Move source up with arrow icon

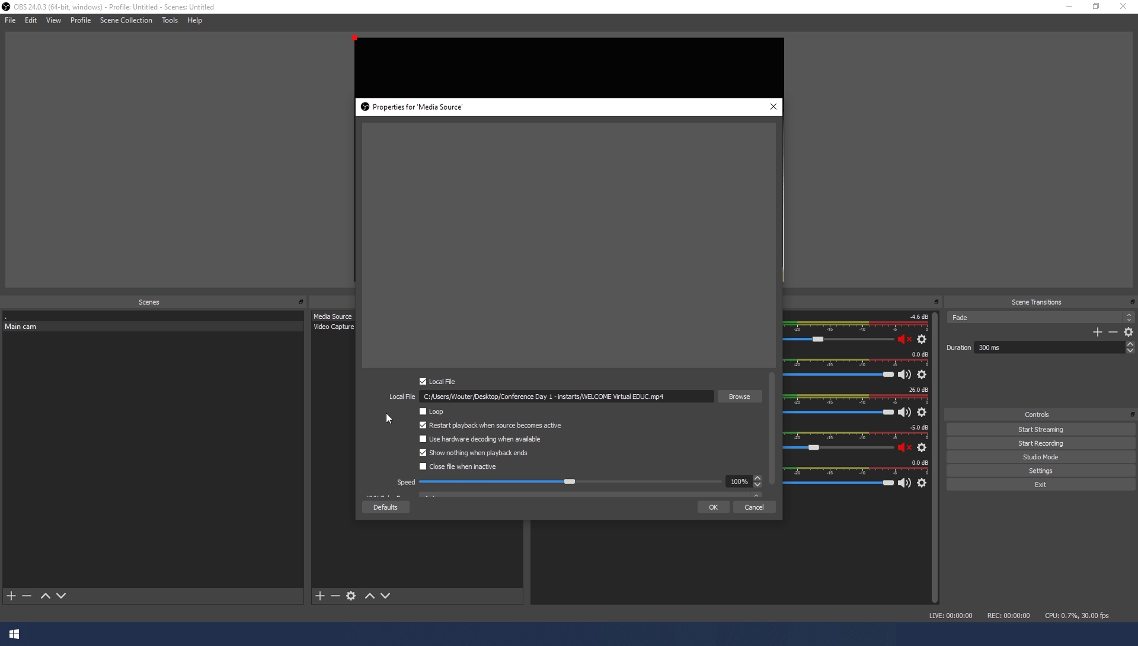(370, 596)
